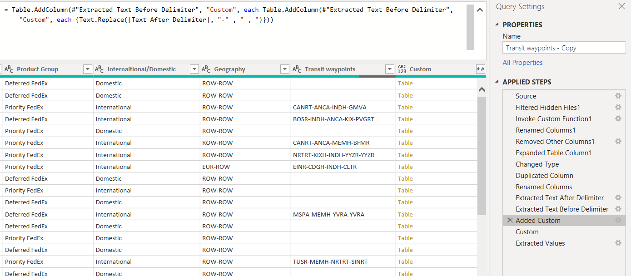The height and width of the screenshot is (276, 631).
Task: Click Custom column ABC123 type icon
Action: click(x=402, y=69)
